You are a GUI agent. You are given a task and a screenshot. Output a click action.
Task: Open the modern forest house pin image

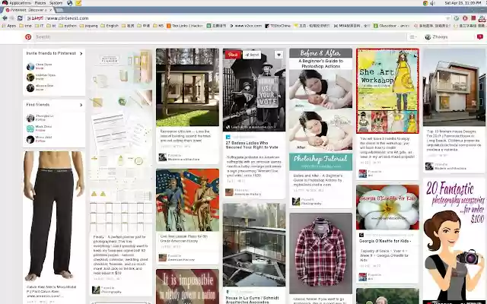pos(187,87)
